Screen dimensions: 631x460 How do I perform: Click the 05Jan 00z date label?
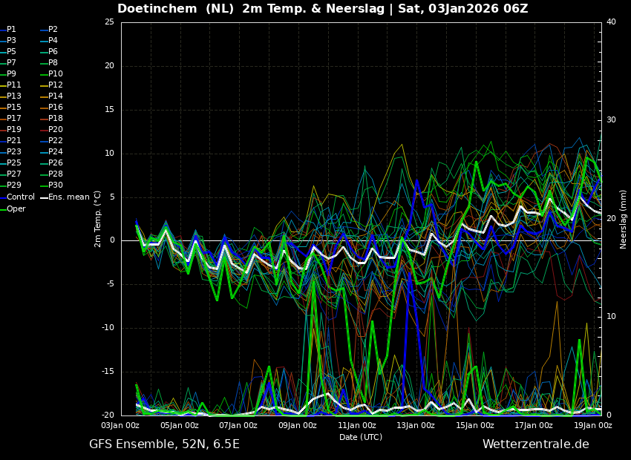(x=180, y=425)
